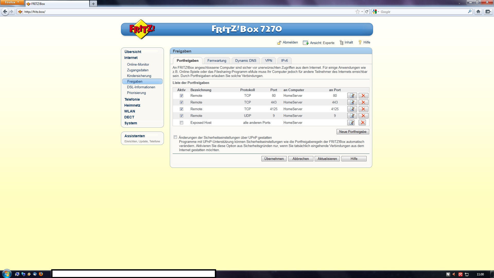Delete the Remote TCP port 4125 rule
This screenshot has height=278, width=494.
[363, 109]
